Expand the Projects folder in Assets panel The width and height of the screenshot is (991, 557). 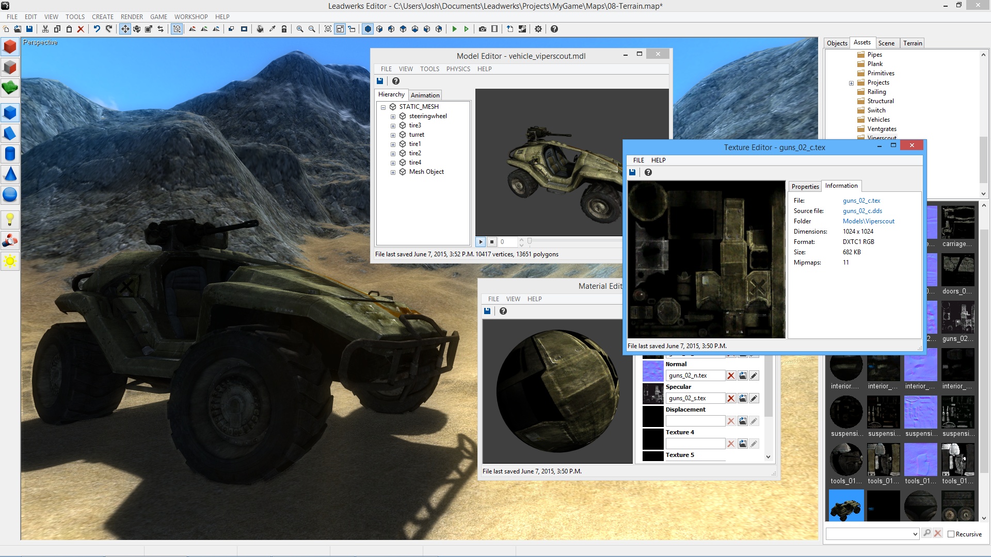(x=852, y=83)
